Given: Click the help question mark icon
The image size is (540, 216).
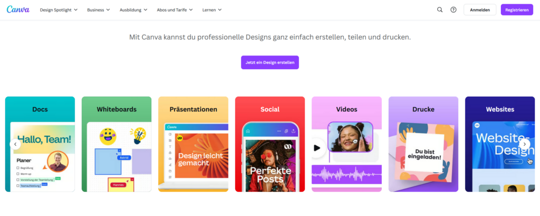Looking at the screenshot, I should pyautogui.click(x=454, y=10).
